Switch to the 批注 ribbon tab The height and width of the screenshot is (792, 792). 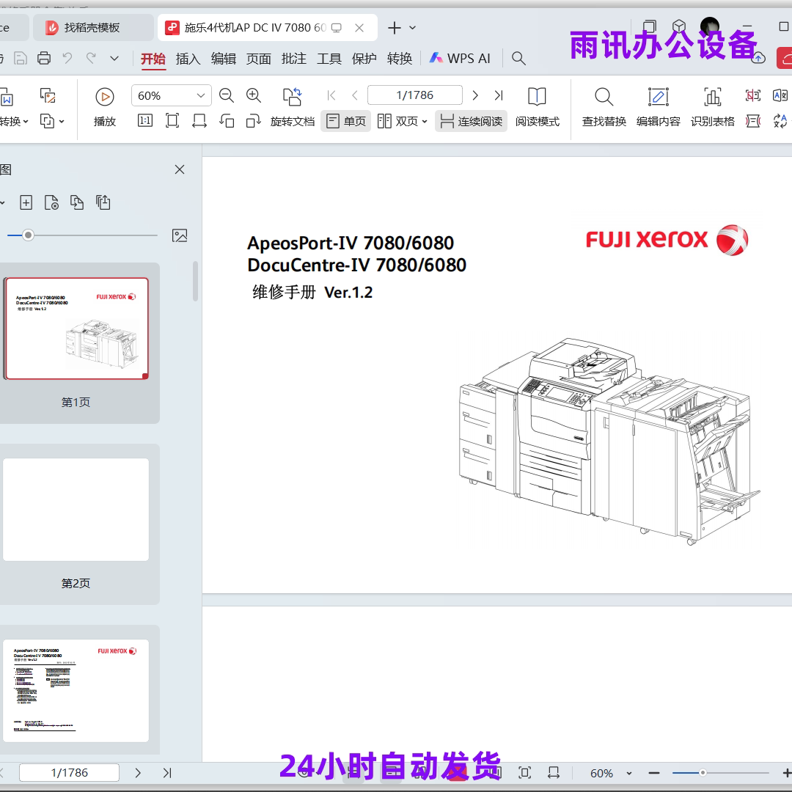coord(294,59)
